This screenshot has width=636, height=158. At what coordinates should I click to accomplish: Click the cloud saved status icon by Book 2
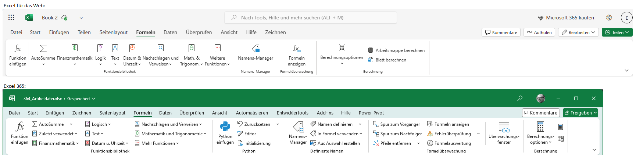(64, 18)
